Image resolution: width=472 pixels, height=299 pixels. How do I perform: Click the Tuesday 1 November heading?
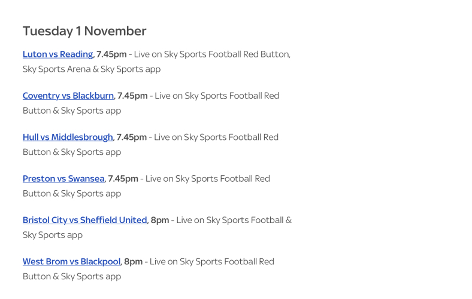coord(84,31)
